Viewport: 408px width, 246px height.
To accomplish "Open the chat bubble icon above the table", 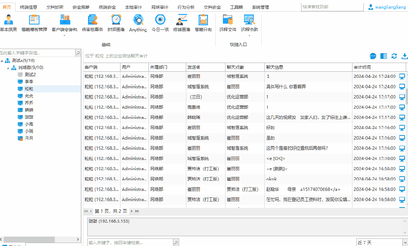I will click(373, 56).
